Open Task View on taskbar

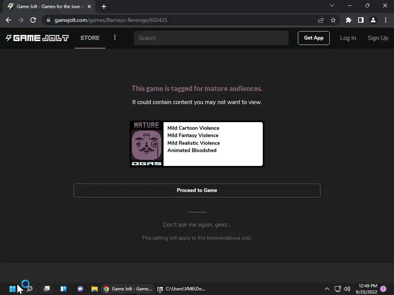(47, 289)
